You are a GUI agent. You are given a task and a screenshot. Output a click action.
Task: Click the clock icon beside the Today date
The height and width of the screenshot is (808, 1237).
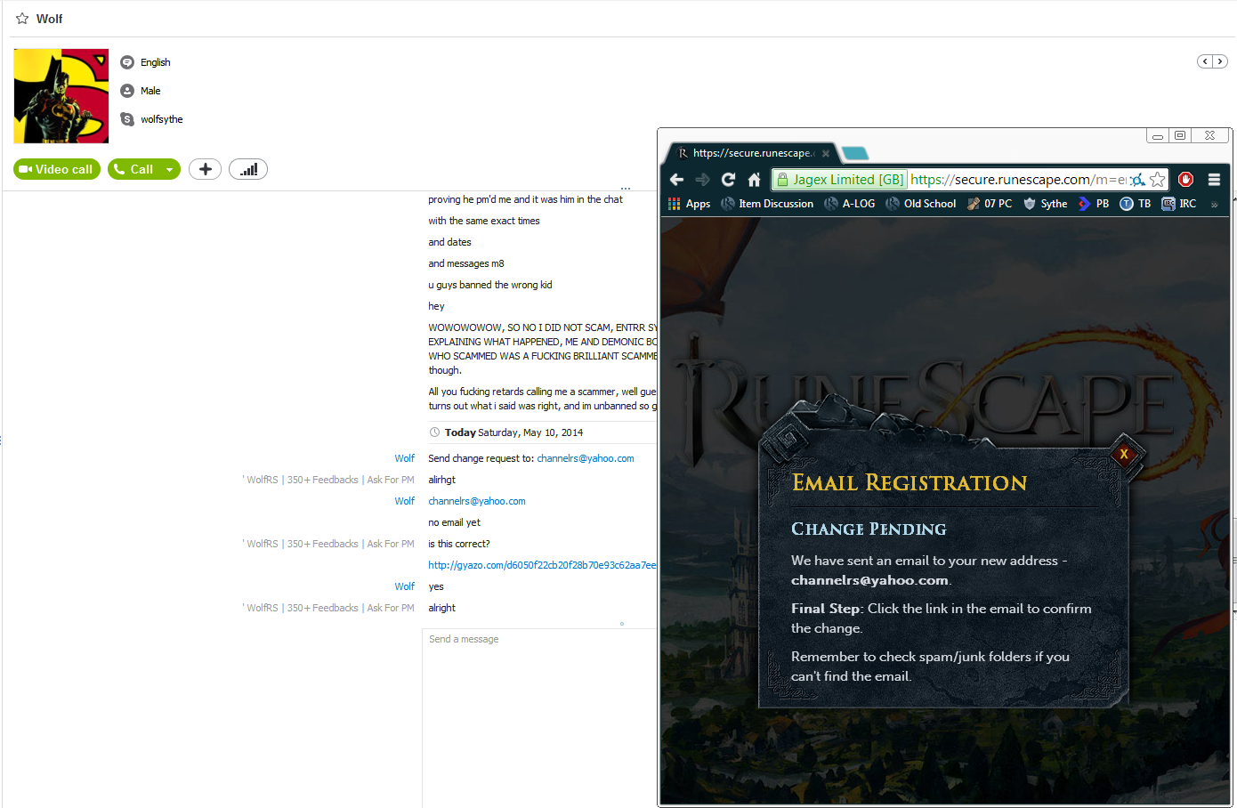[x=435, y=432]
